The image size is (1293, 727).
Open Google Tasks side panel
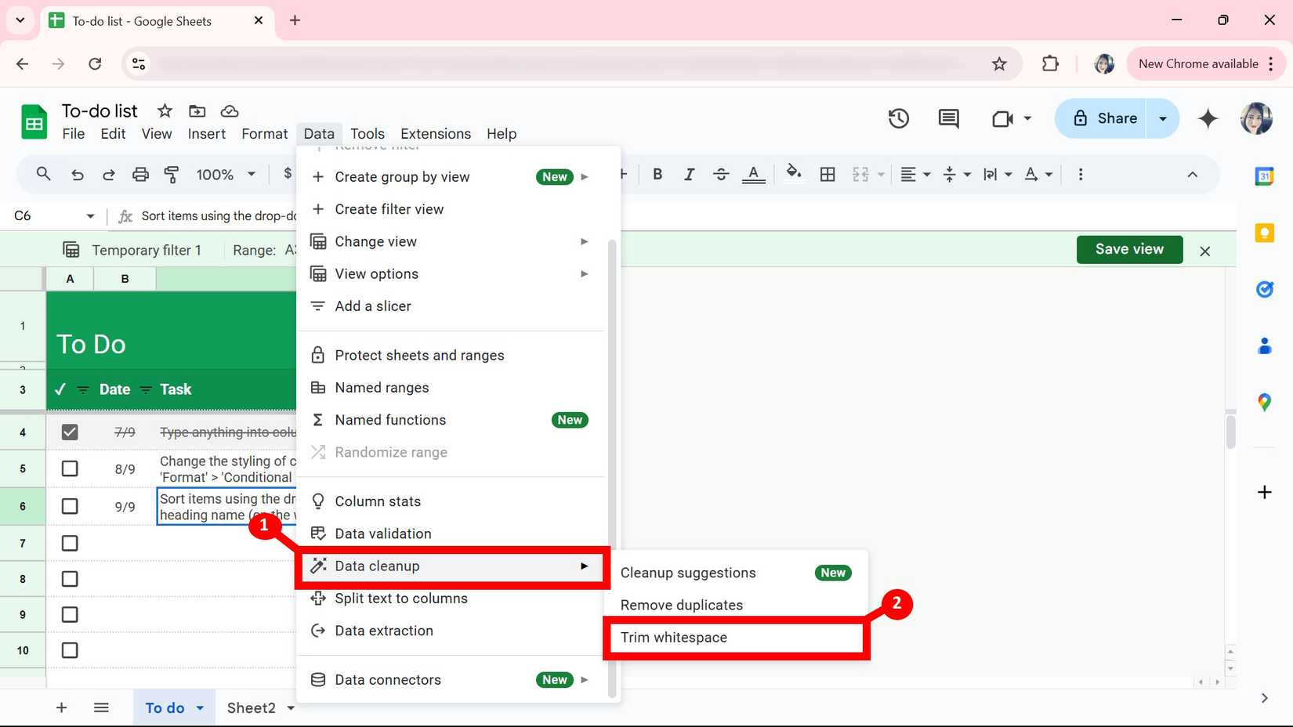tap(1264, 289)
